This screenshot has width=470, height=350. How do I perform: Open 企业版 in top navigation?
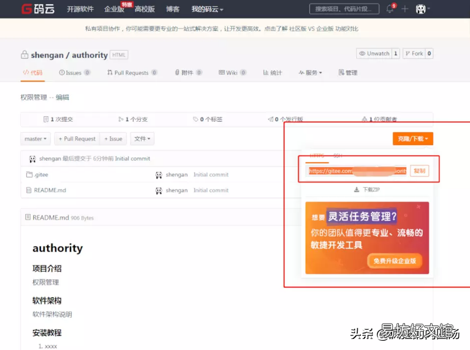(114, 9)
